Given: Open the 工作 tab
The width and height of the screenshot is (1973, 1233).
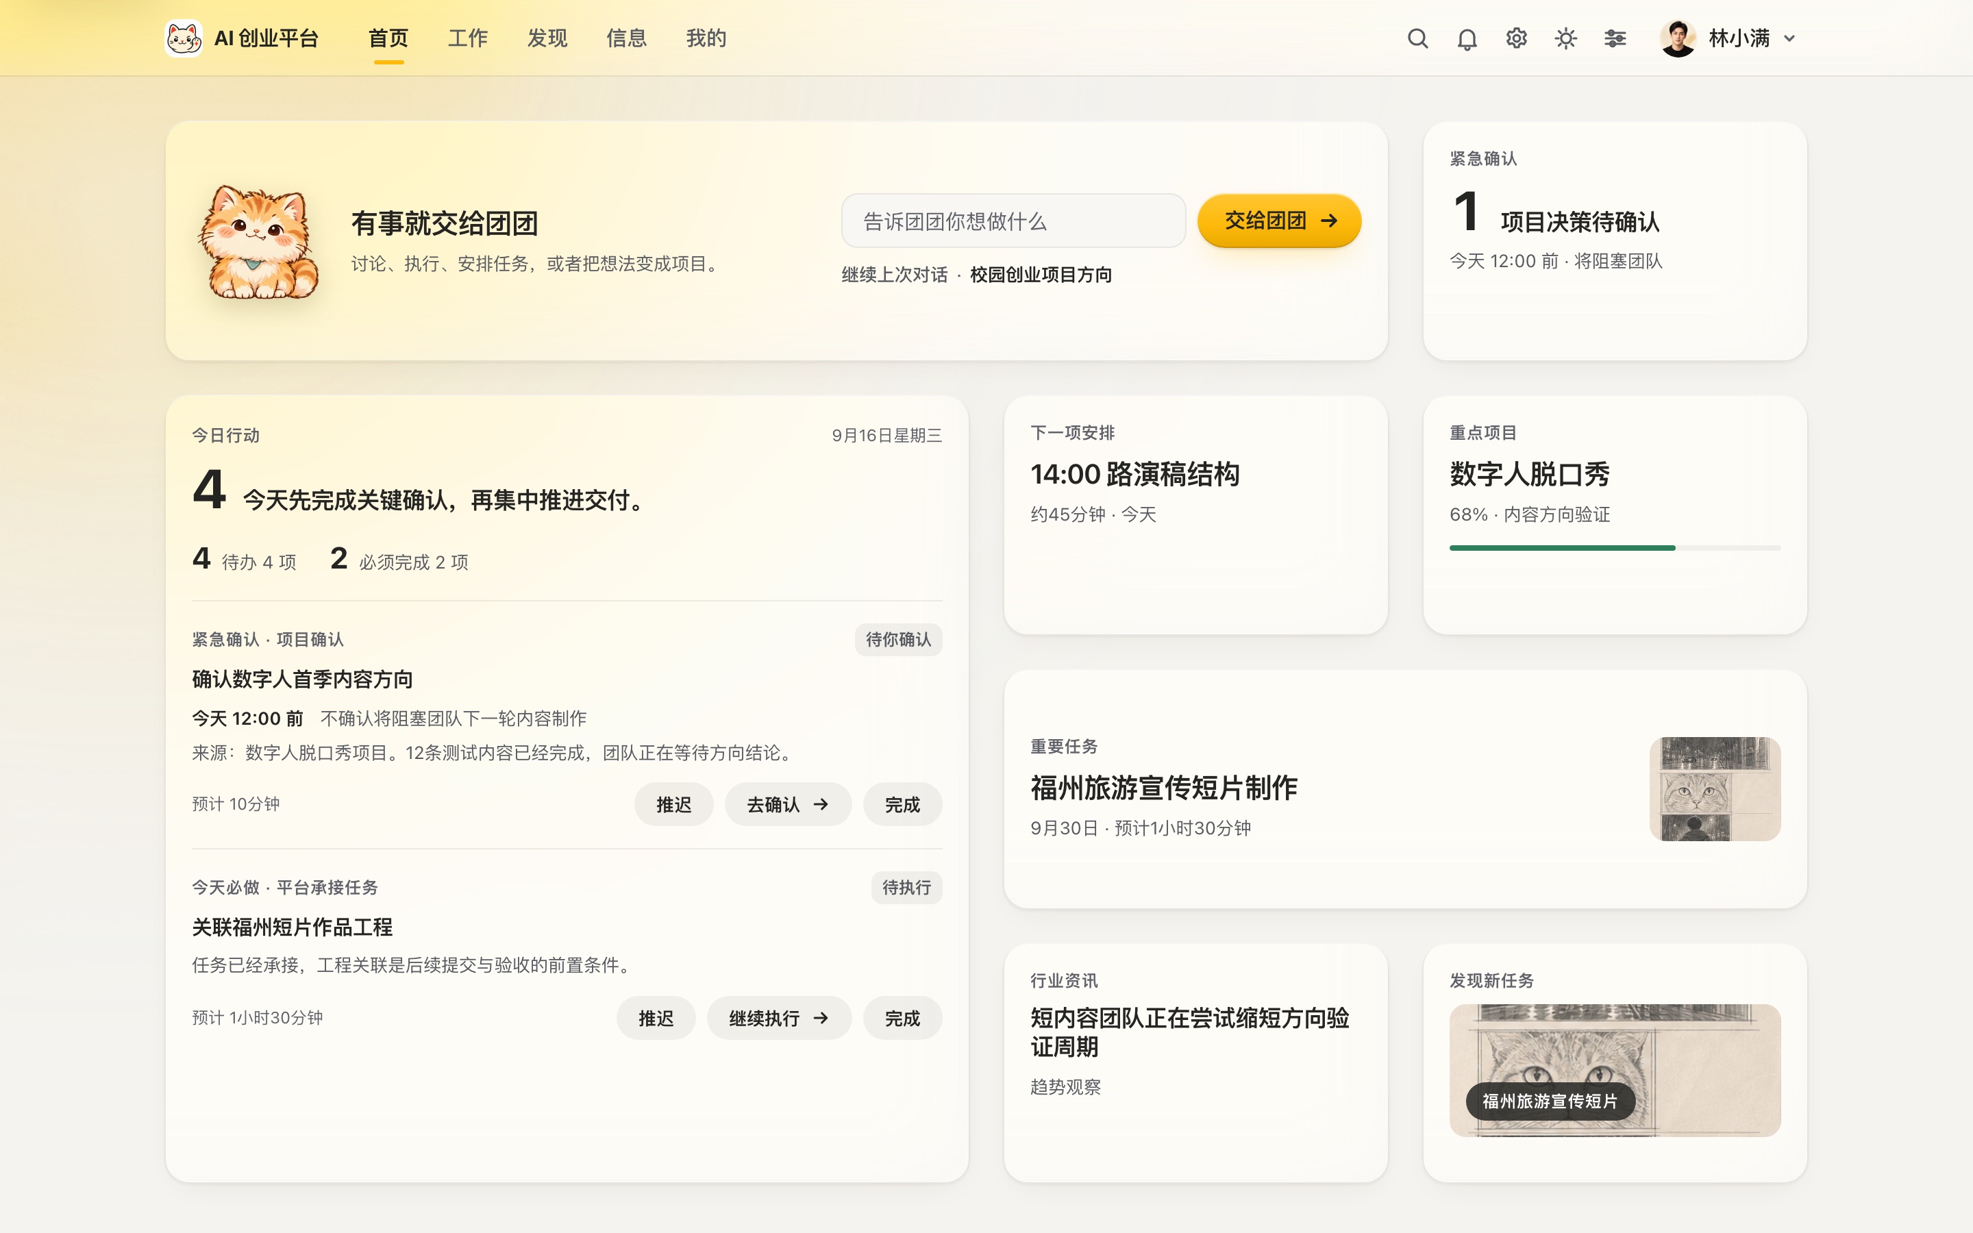Looking at the screenshot, I should 468,38.
